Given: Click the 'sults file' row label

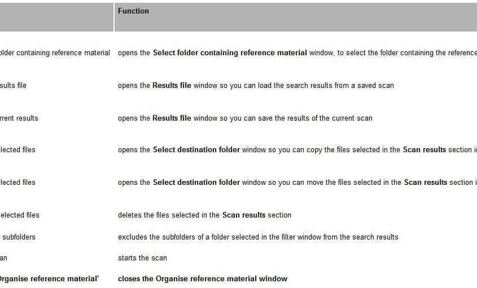Looking at the screenshot, I should 13,86.
